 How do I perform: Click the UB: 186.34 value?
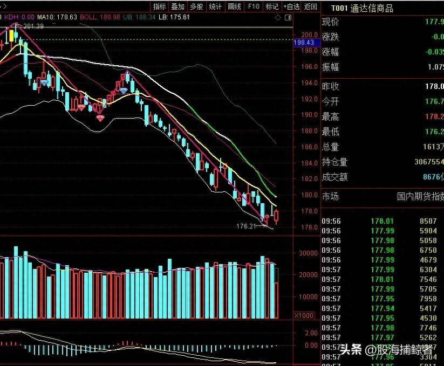tap(139, 17)
